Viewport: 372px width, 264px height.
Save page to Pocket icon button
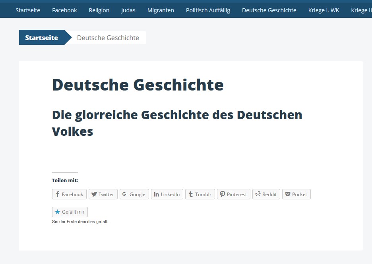pyautogui.click(x=296, y=194)
